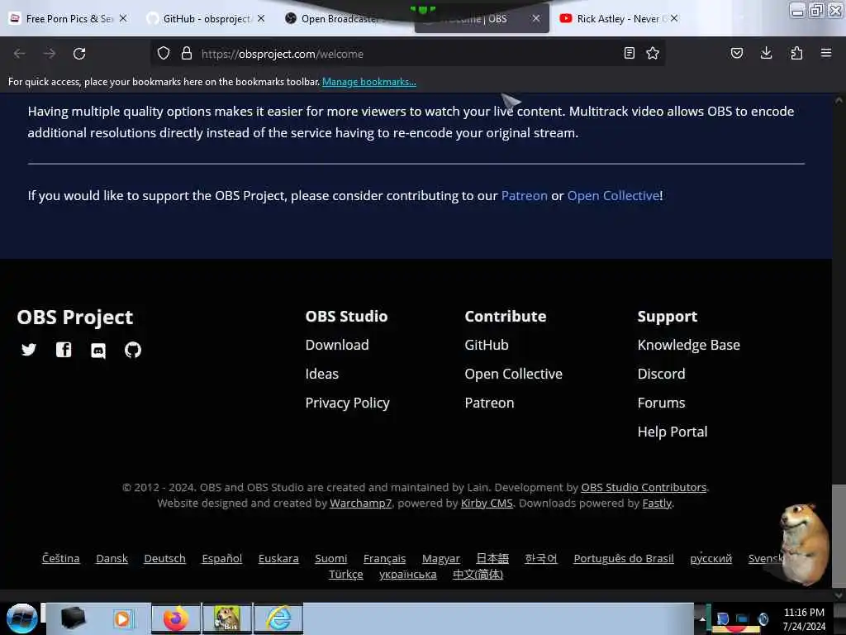The image size is (846, 635).
Task: Open OBS Project Facebook icon
Action: click(x=64, y=350)
